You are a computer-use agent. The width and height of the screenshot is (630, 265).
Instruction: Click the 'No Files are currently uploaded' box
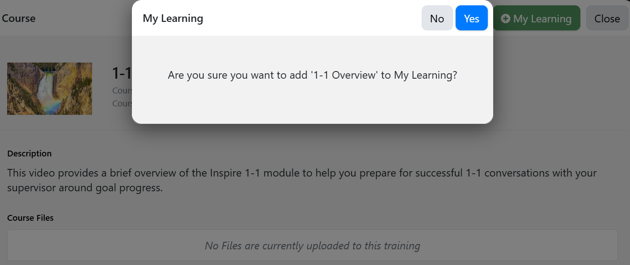tap(313, 245)
